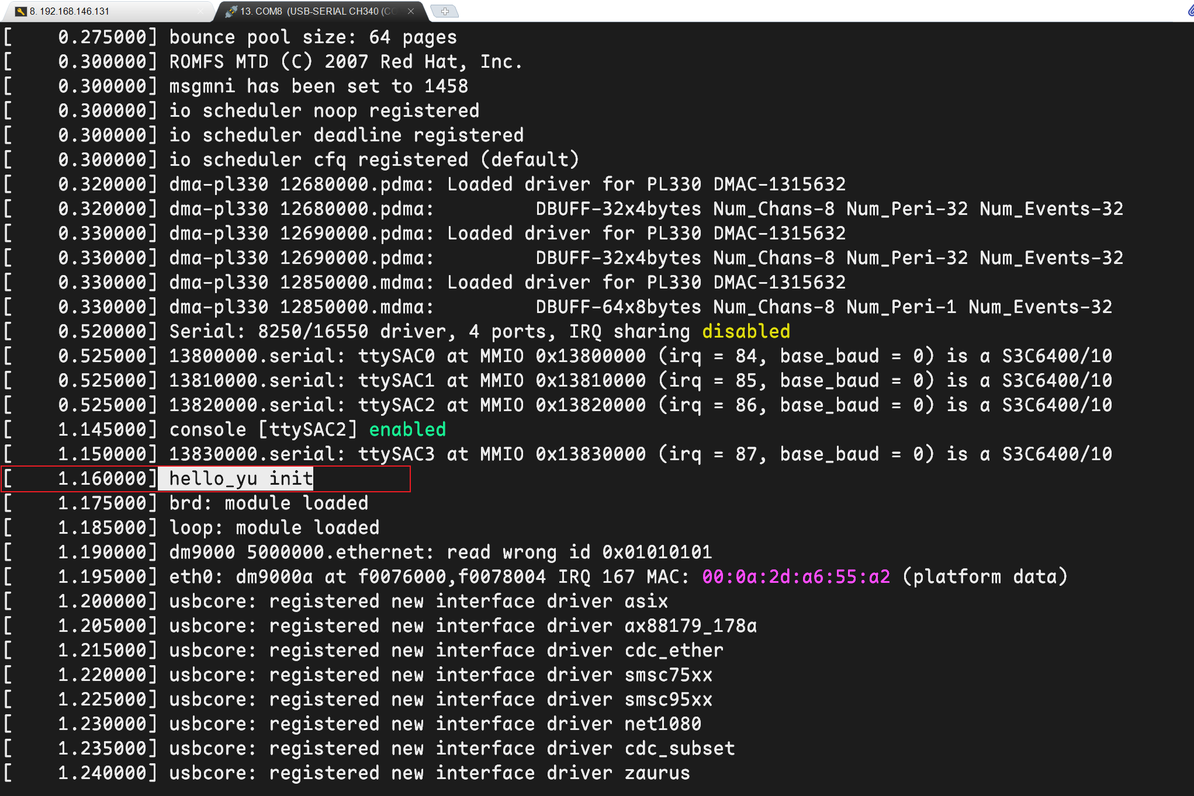Click the usbcore driver 'zaurus' line
The height and width of the screenshot is (796, 1194).
click(429, 773)
